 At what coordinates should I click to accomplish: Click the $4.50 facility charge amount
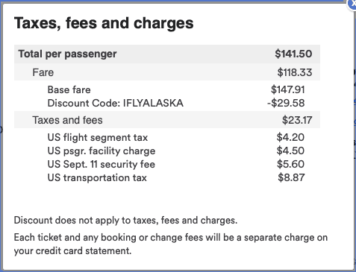click(290, 151)
